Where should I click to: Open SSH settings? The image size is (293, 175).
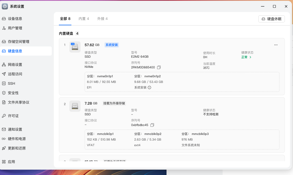(11, 83)
